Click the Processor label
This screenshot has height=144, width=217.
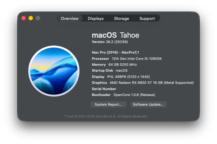[100, 59]
